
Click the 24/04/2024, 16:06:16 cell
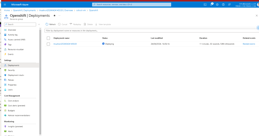point(160,44)
